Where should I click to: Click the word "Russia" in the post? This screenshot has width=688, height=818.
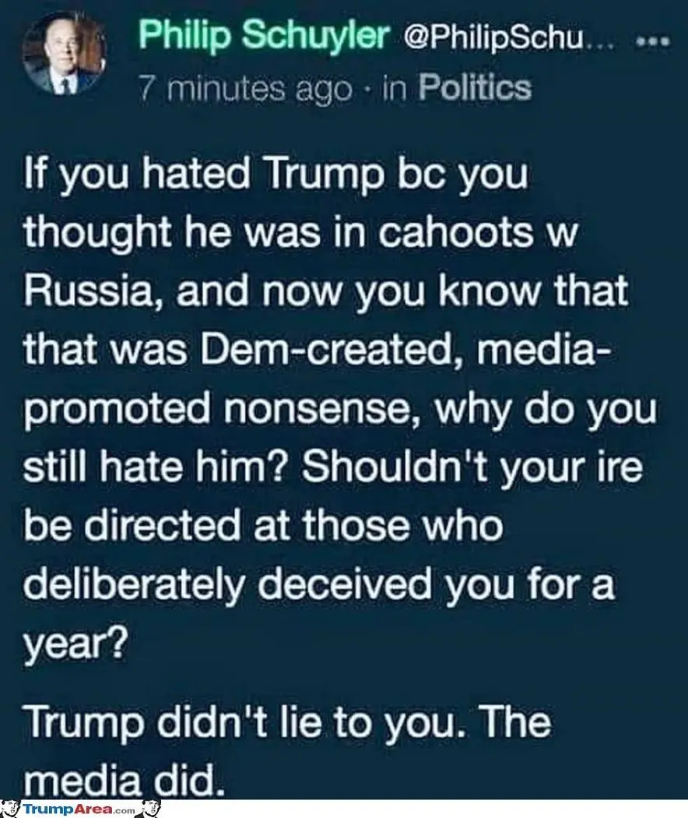pos(90,291)
